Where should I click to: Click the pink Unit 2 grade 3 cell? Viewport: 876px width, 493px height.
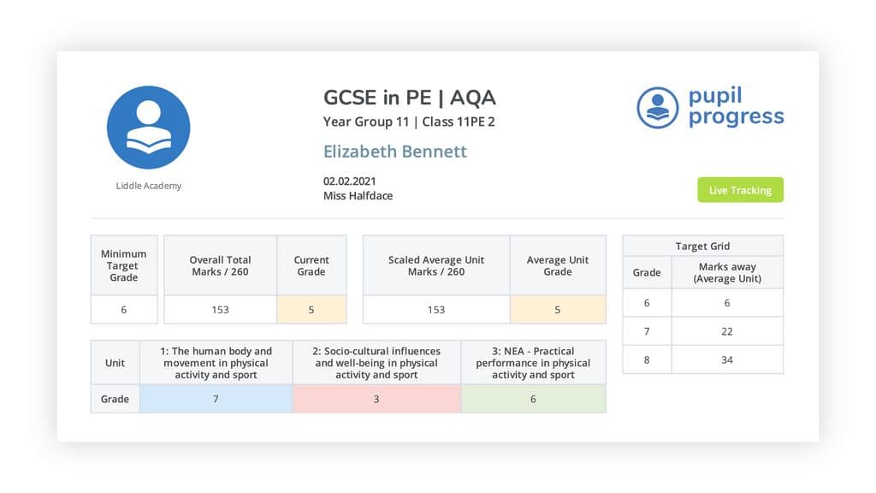pos(376,399)
